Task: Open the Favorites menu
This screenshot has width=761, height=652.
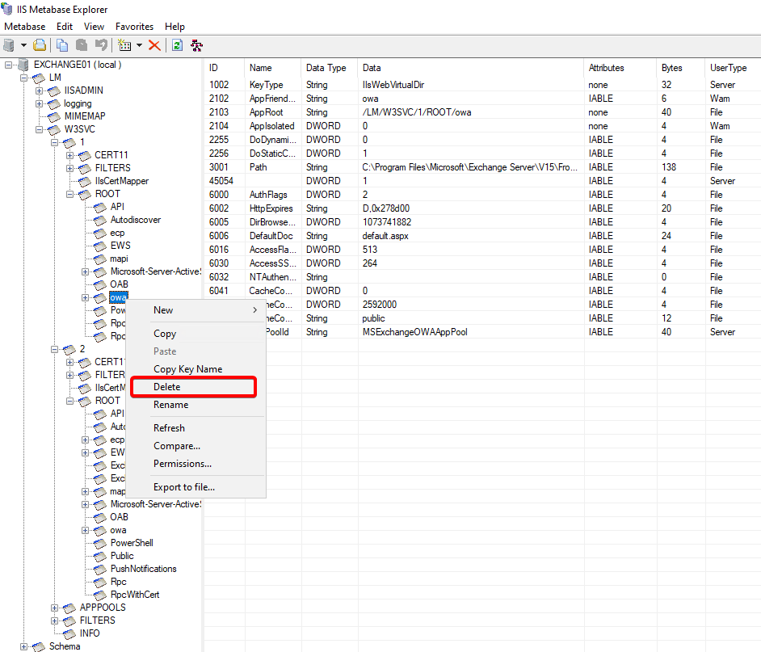Action: tap(133, 27)
